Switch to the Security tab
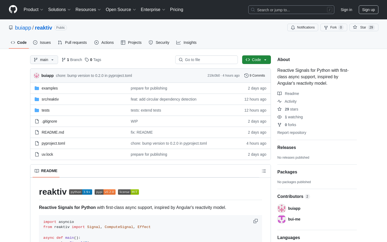Image resolution: width=387 pixels, height=242 pixels. coord(159,42)
